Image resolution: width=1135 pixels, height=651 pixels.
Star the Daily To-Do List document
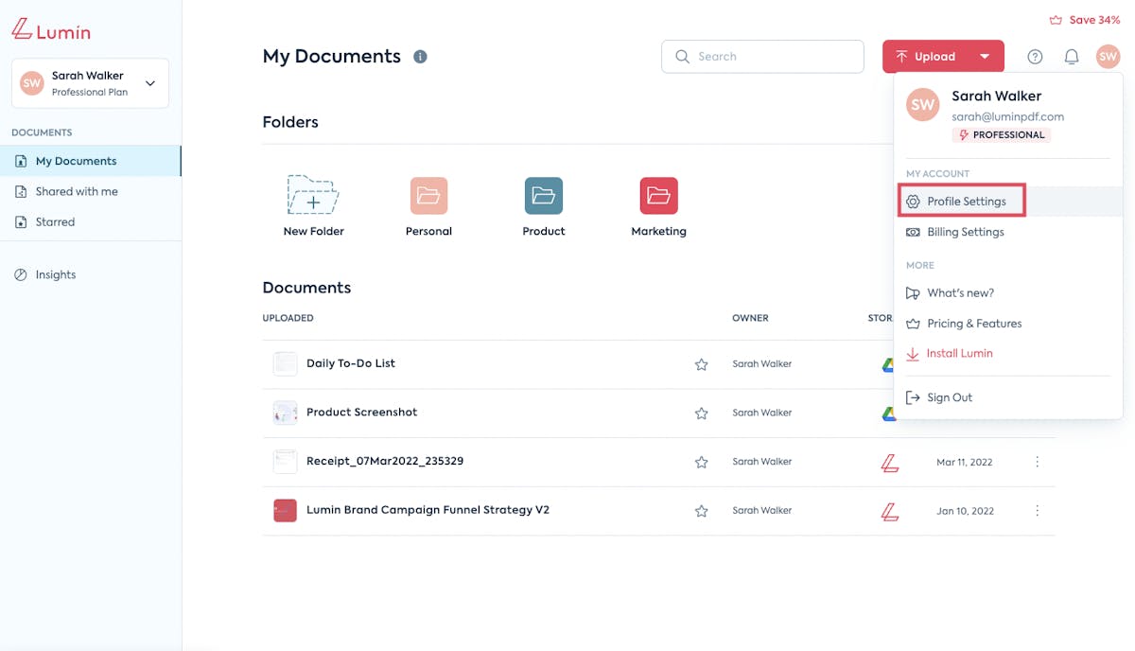[x=701, y=364]
